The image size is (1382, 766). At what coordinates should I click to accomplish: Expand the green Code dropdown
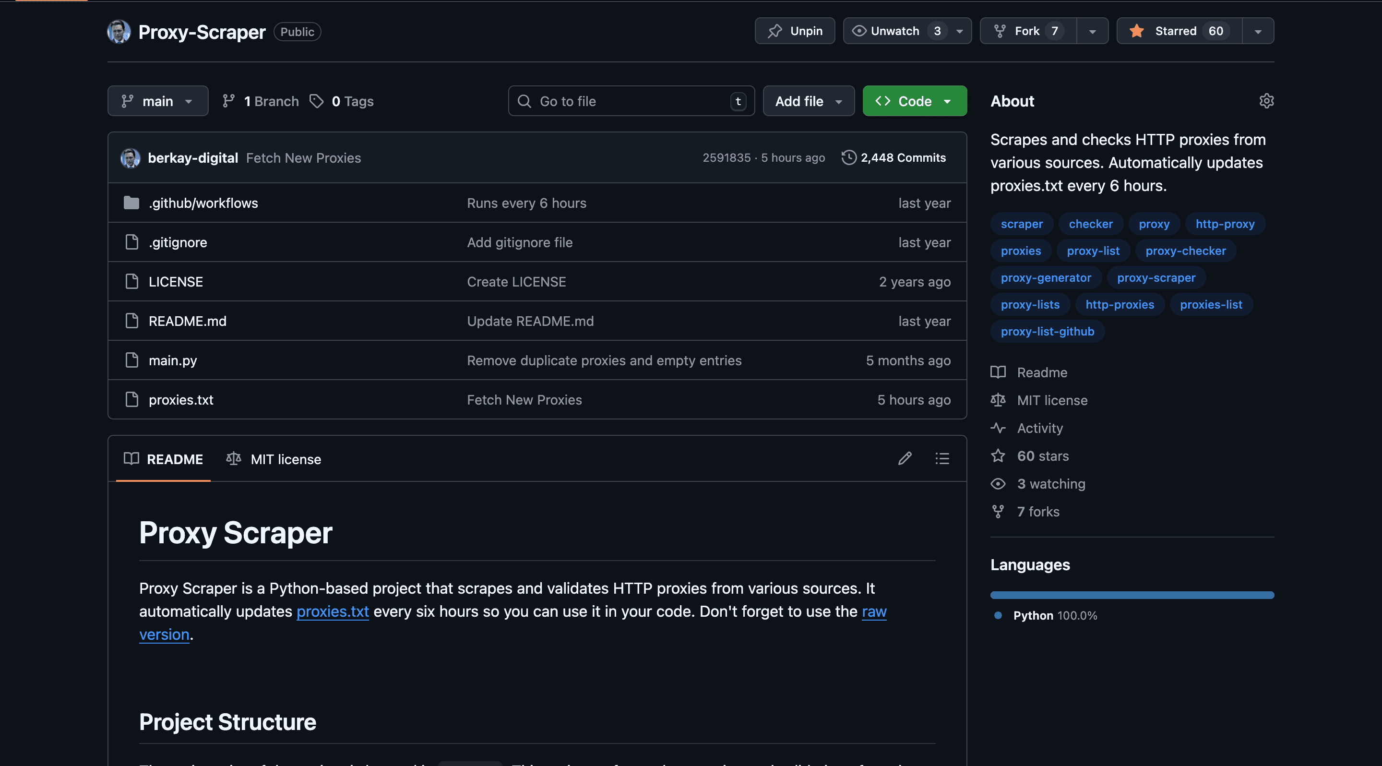coord(914,101)
